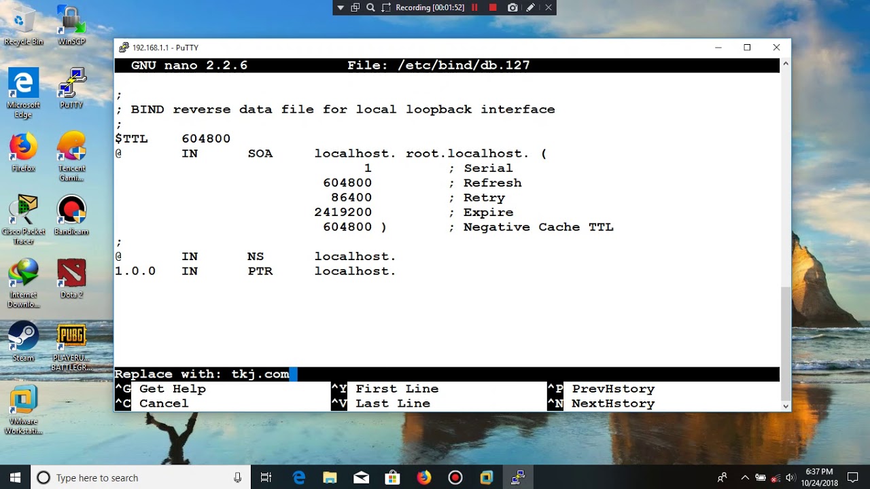Open Mail app from taskbar

click(361, 477)
